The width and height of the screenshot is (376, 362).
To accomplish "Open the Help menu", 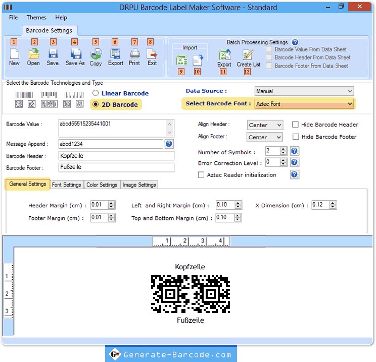I will [x=61, y=18].
